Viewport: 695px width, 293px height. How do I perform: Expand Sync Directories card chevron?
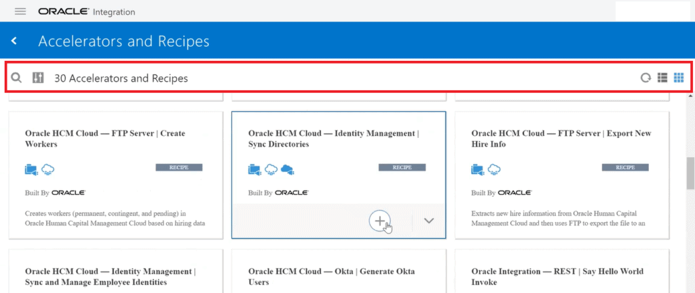click(x=429, y=221)
